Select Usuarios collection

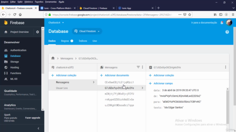tap(73, 88)
